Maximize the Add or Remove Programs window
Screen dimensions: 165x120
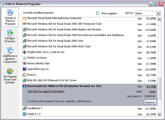click(156, 4)
